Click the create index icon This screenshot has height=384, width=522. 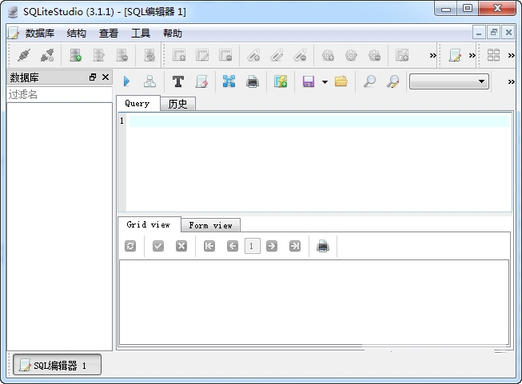coord(253,55)
